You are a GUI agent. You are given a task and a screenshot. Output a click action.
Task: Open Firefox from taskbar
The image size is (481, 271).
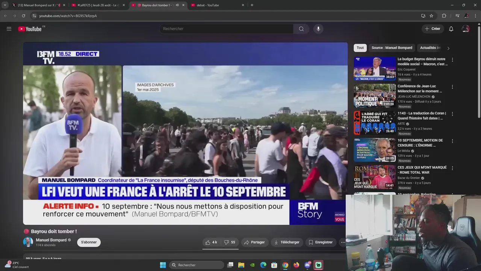[x=296, y=265]
